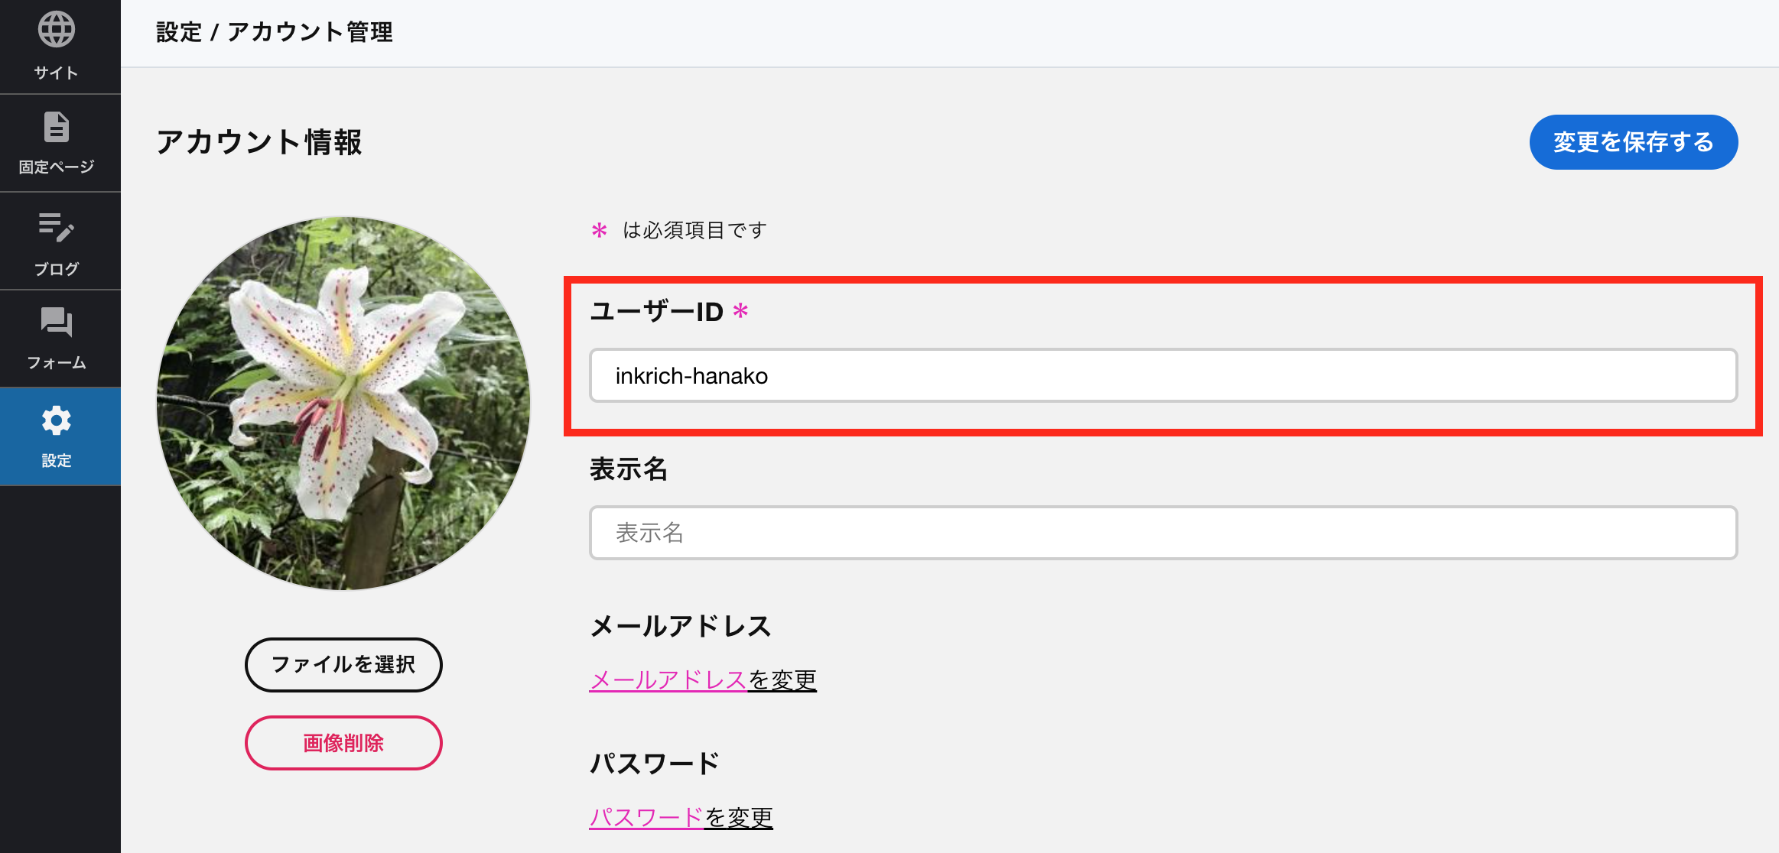Select フォーム label in sidebar
Viewport: 1779px width, 853px height.
57,363
